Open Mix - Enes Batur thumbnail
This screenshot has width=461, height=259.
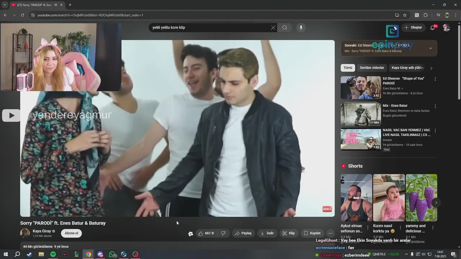point(361,114)
